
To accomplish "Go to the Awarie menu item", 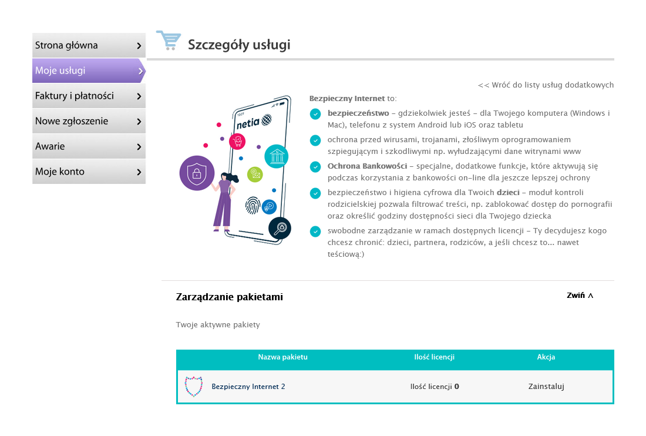I will [x=89, y=147].
